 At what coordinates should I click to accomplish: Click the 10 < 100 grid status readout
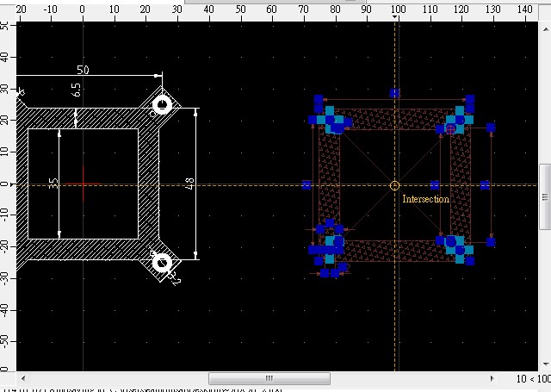click(533, 379)
